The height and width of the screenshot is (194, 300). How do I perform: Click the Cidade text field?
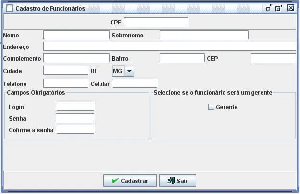pos(66,71)
